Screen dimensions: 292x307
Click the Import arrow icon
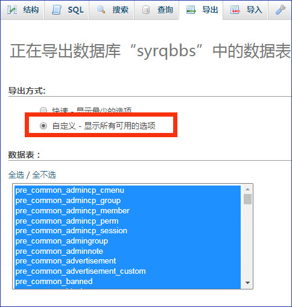(x=235, y=10)
